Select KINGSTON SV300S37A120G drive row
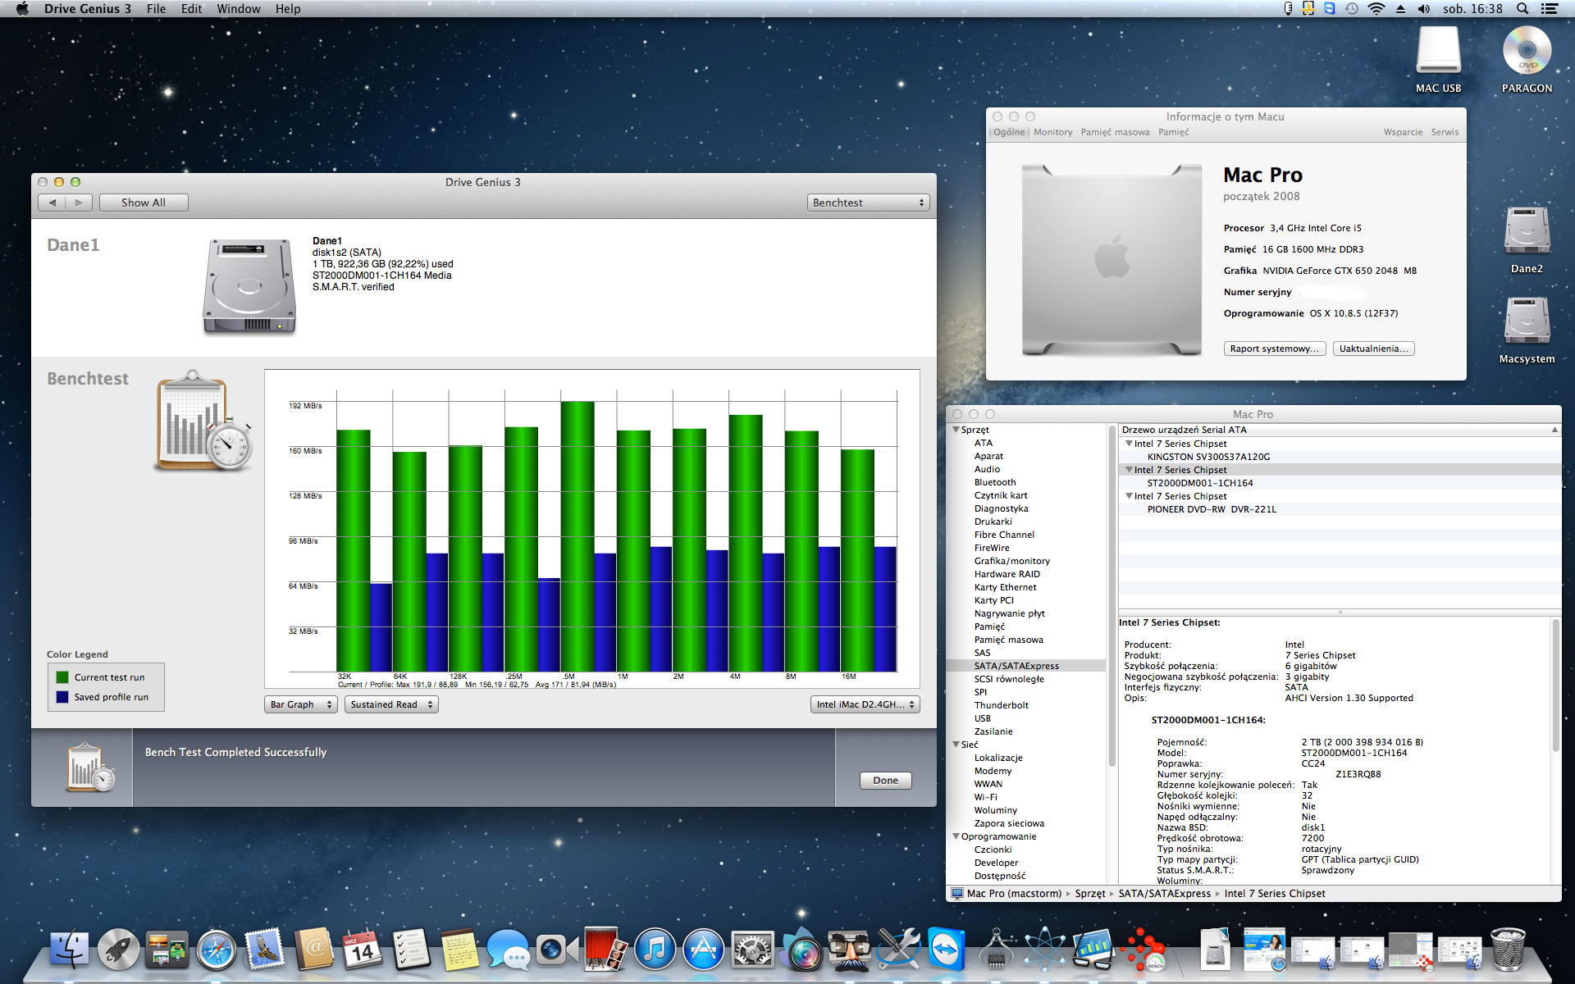Viewport: 1575px width, 984px height. (x=1340, y=457)
